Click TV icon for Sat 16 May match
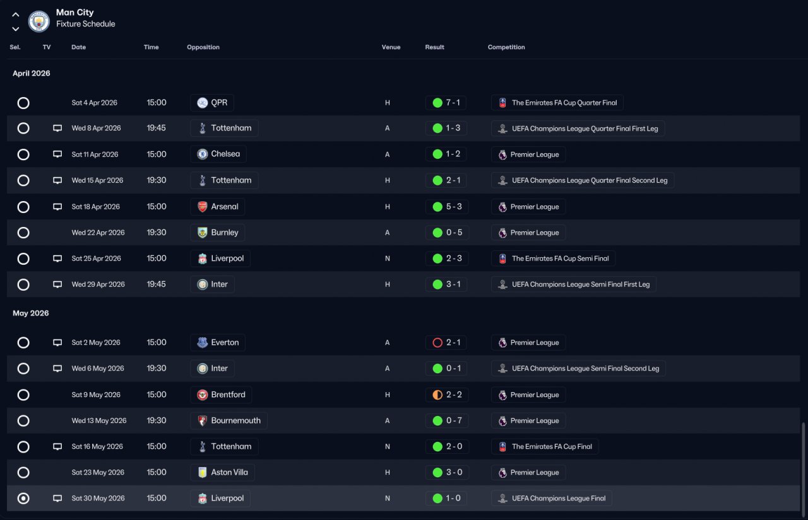This screenshot has width=808, height=520. tap(57, 447)
